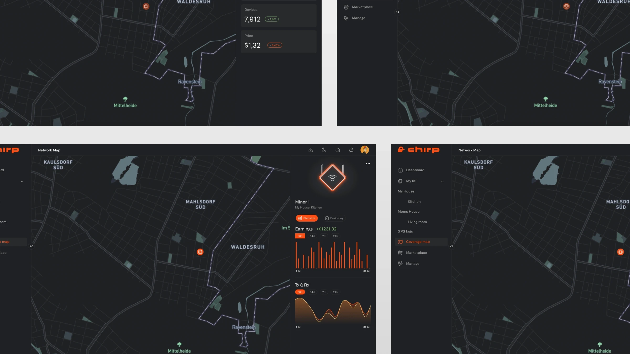Select the 14d range under Earnings

click(312, 236)
